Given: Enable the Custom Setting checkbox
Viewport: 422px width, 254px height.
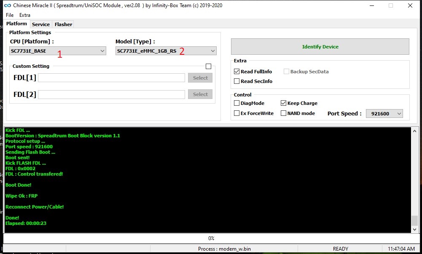Looking at the screenshot, I should pos(208,67).
